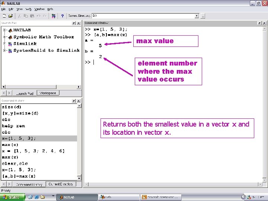
Task: Click the SystemBuild to Simulink icon
Action: click(x=10, y=51)
